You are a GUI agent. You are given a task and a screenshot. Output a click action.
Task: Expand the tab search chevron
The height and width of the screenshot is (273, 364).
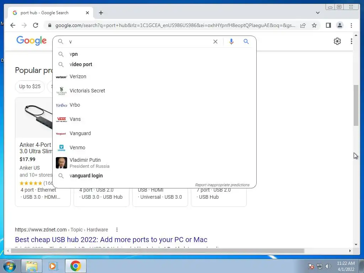pos(317,13)
